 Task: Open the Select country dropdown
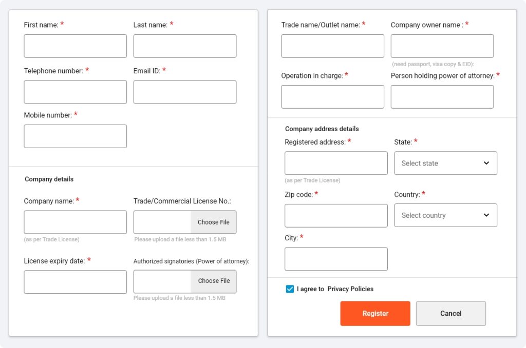(445, 215)
